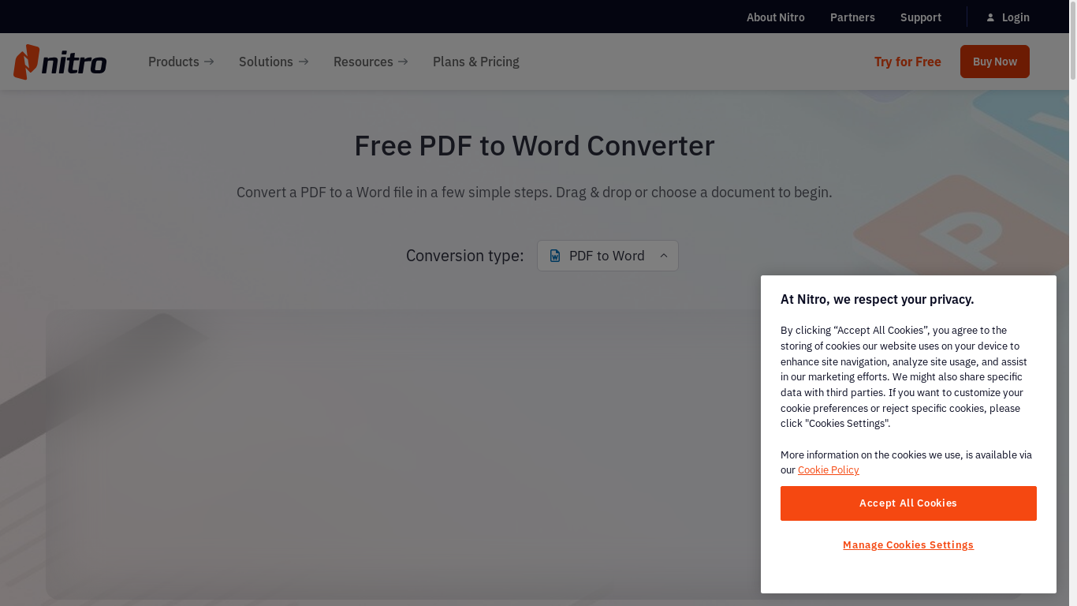Open the PDF to Word conversion type dropdown
Viewport: 1077px width, 606px height.
pos(608,256)
